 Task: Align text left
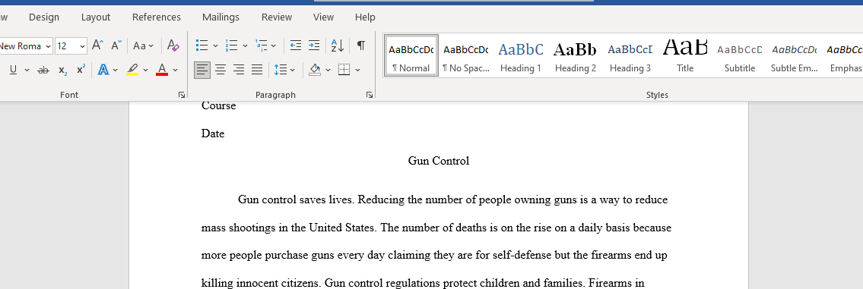tap(202, 70)
